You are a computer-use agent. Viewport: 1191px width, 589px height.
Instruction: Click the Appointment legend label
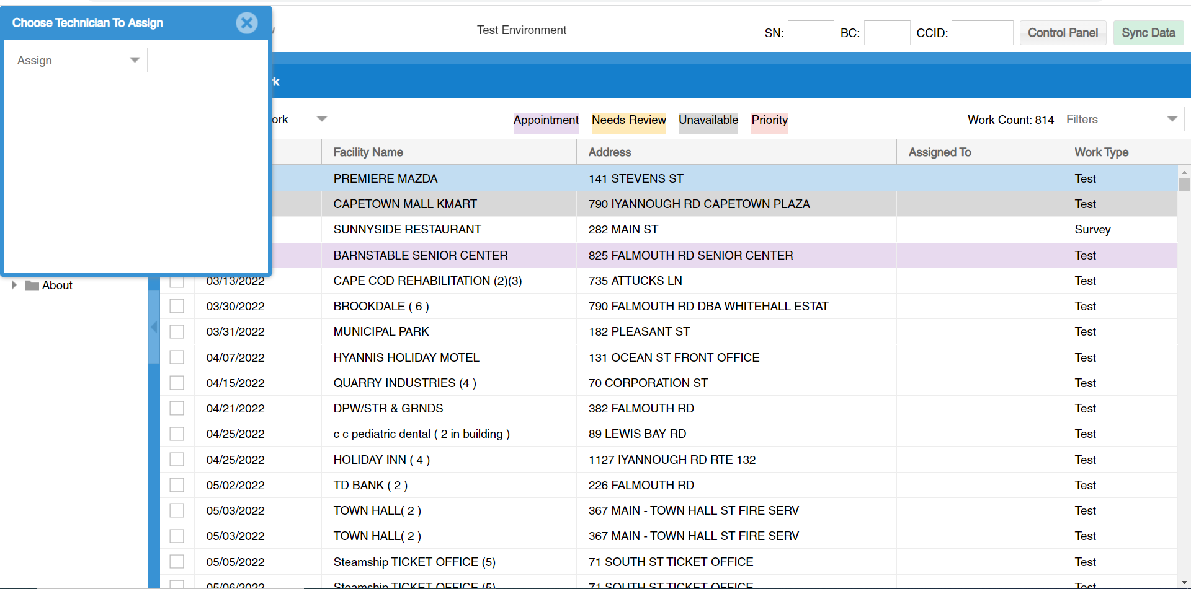click(546, 120)
